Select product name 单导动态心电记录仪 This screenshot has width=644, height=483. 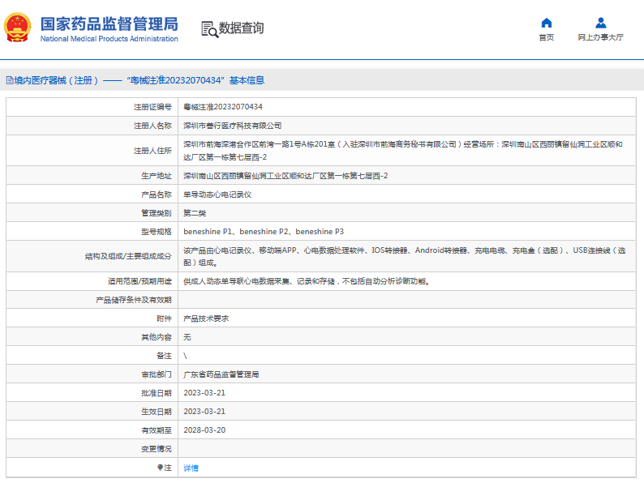[x=217, y=194]
